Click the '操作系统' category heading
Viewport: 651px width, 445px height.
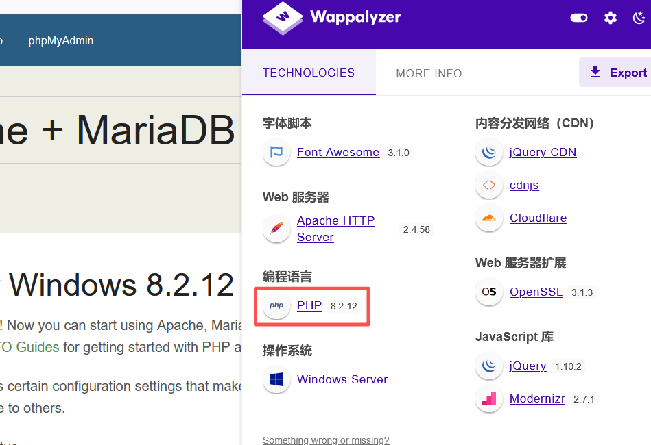(287, 351)
